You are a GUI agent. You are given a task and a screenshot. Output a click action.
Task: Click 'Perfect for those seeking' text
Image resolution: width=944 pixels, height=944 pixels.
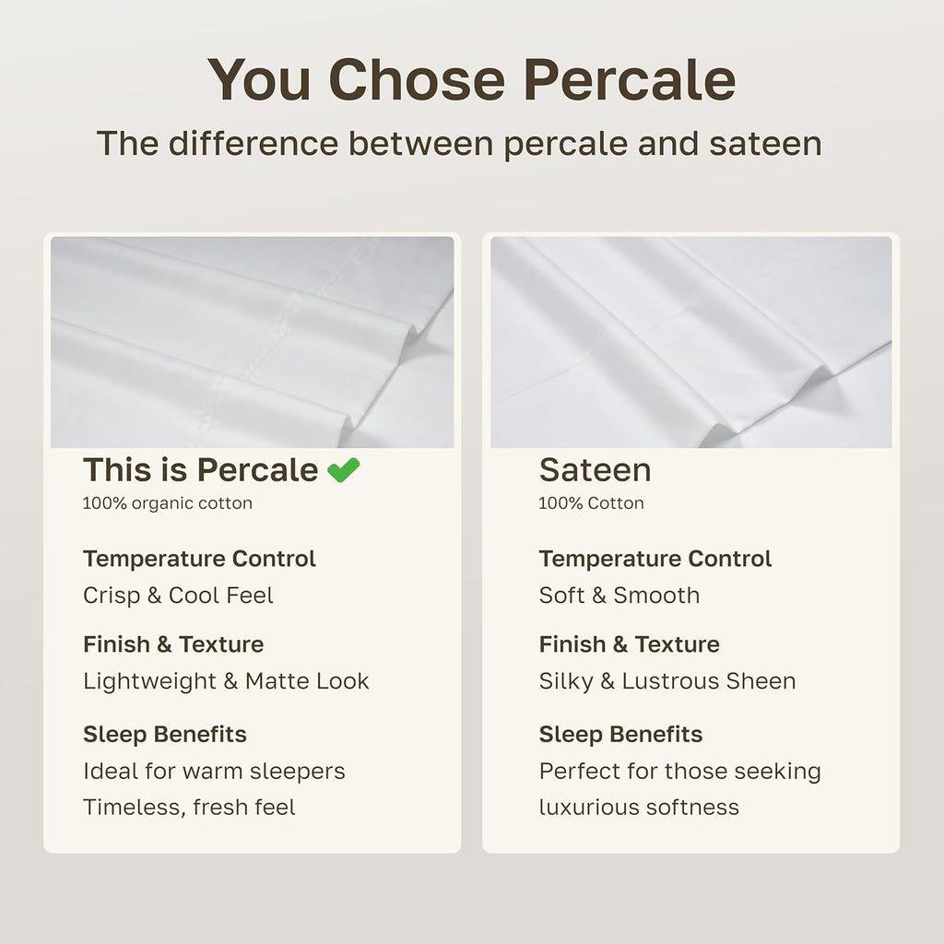680,772
